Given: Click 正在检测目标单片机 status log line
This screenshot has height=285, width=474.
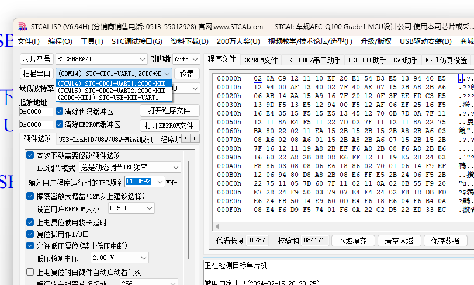Looking at the screenshot, I should (242, 265).
